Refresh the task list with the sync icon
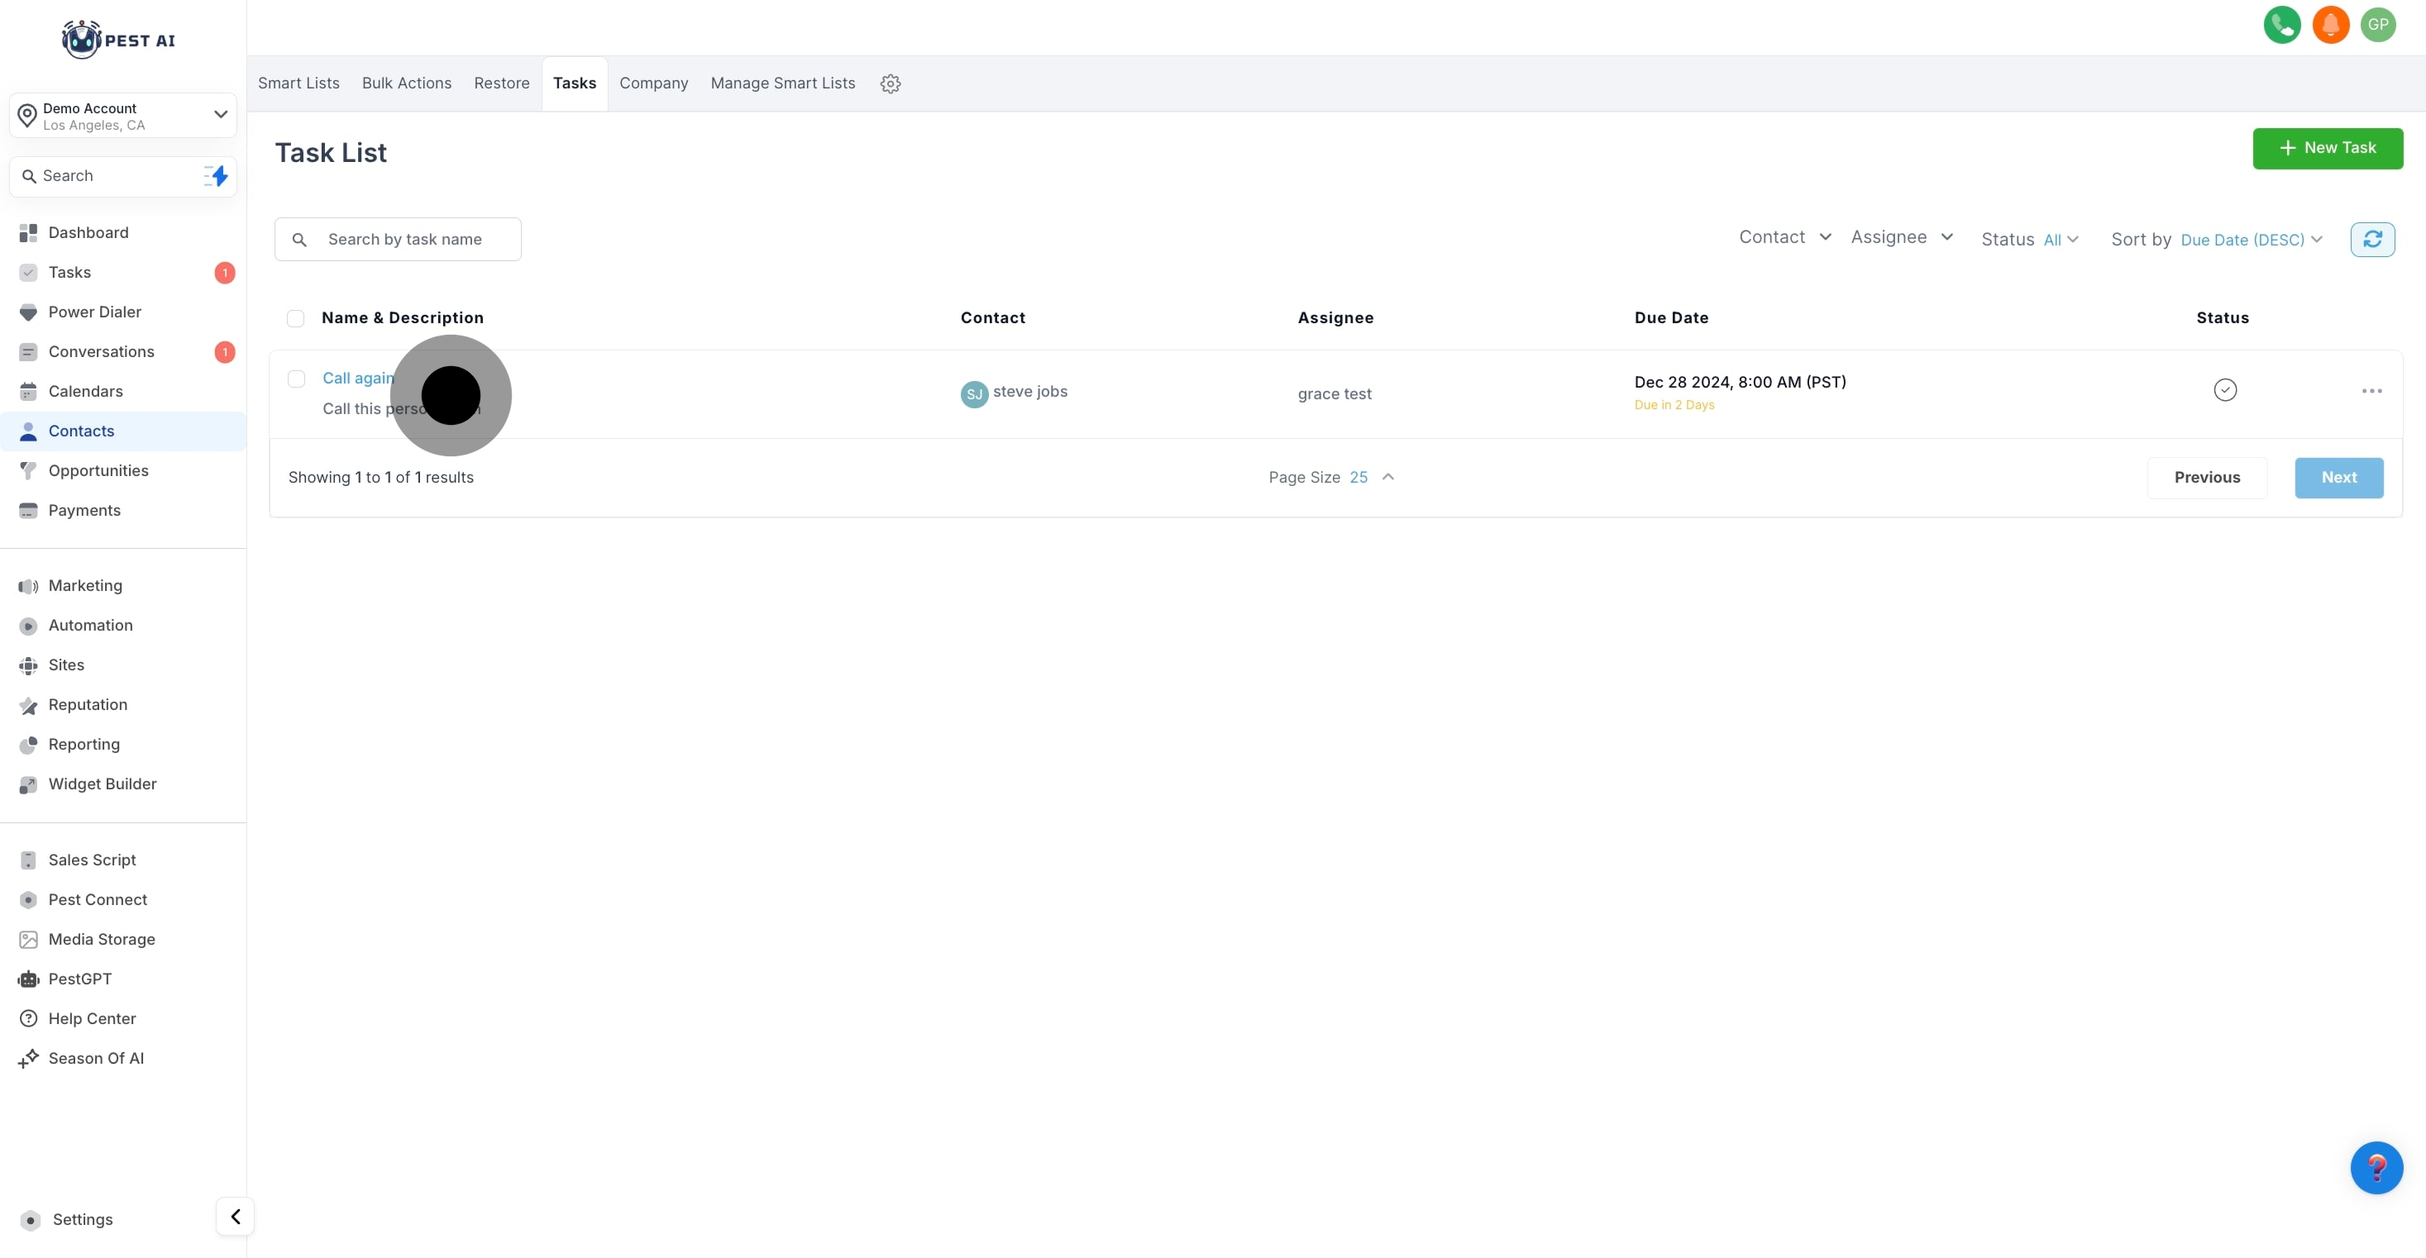 (2371, 239)
